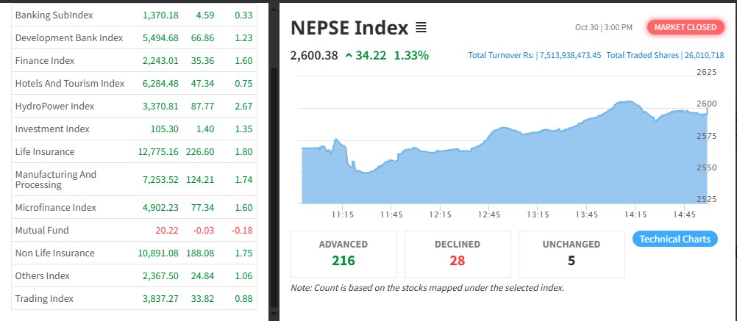Click the Technical Charts button
Image resolution: width=737 pixels, height=321 pixels.
click(674, 239)
